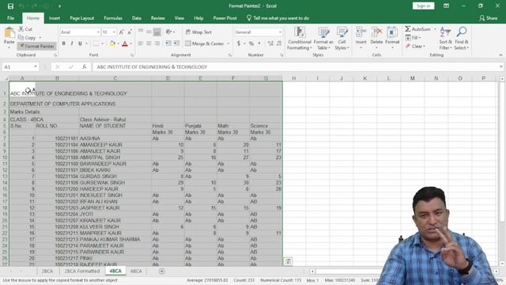Open Find & Select menu

462,38
